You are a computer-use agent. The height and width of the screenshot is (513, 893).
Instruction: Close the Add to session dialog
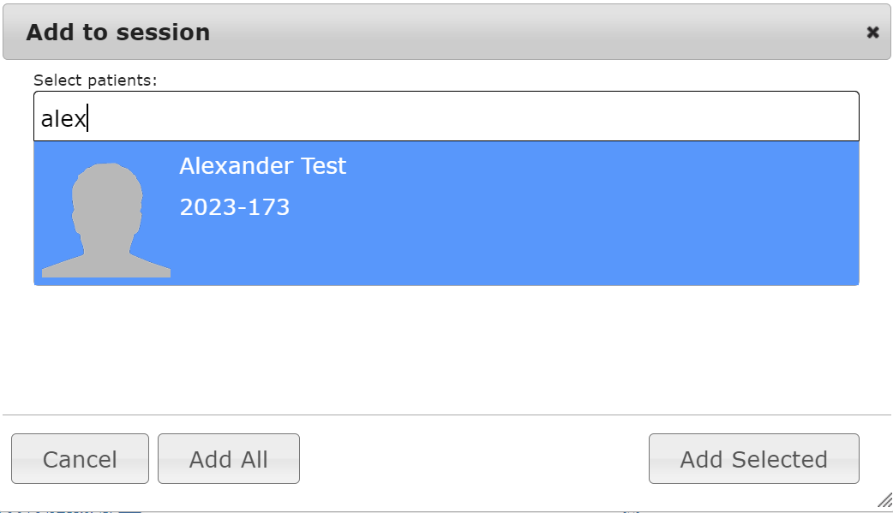872,33
